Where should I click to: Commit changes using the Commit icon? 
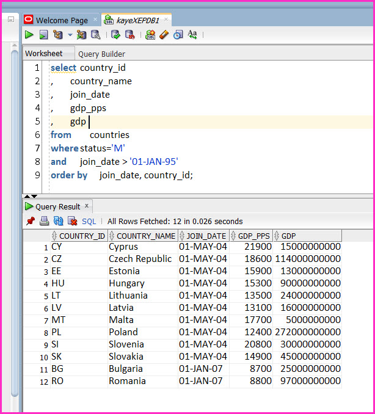coord(115,35)
